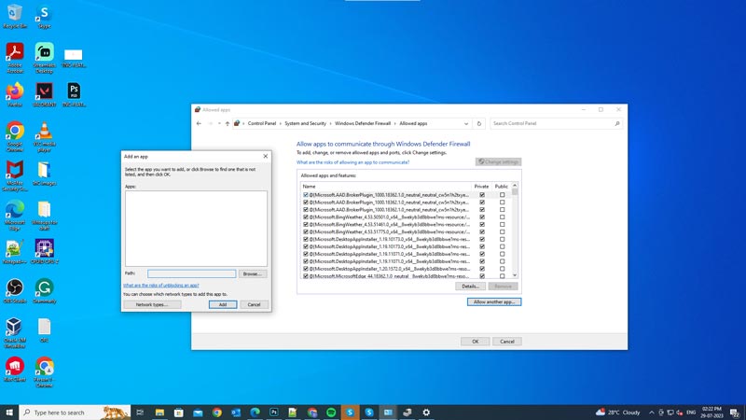The width and height of the screenshot is (746, 420).
Task: Toggle Private for MicrosoftEdge 44.18362.1.0
Action: pos(482,276)
